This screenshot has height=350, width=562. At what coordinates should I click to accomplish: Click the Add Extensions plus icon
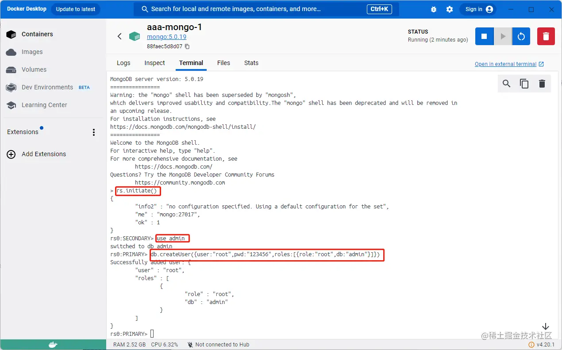(x=11, y=154)
